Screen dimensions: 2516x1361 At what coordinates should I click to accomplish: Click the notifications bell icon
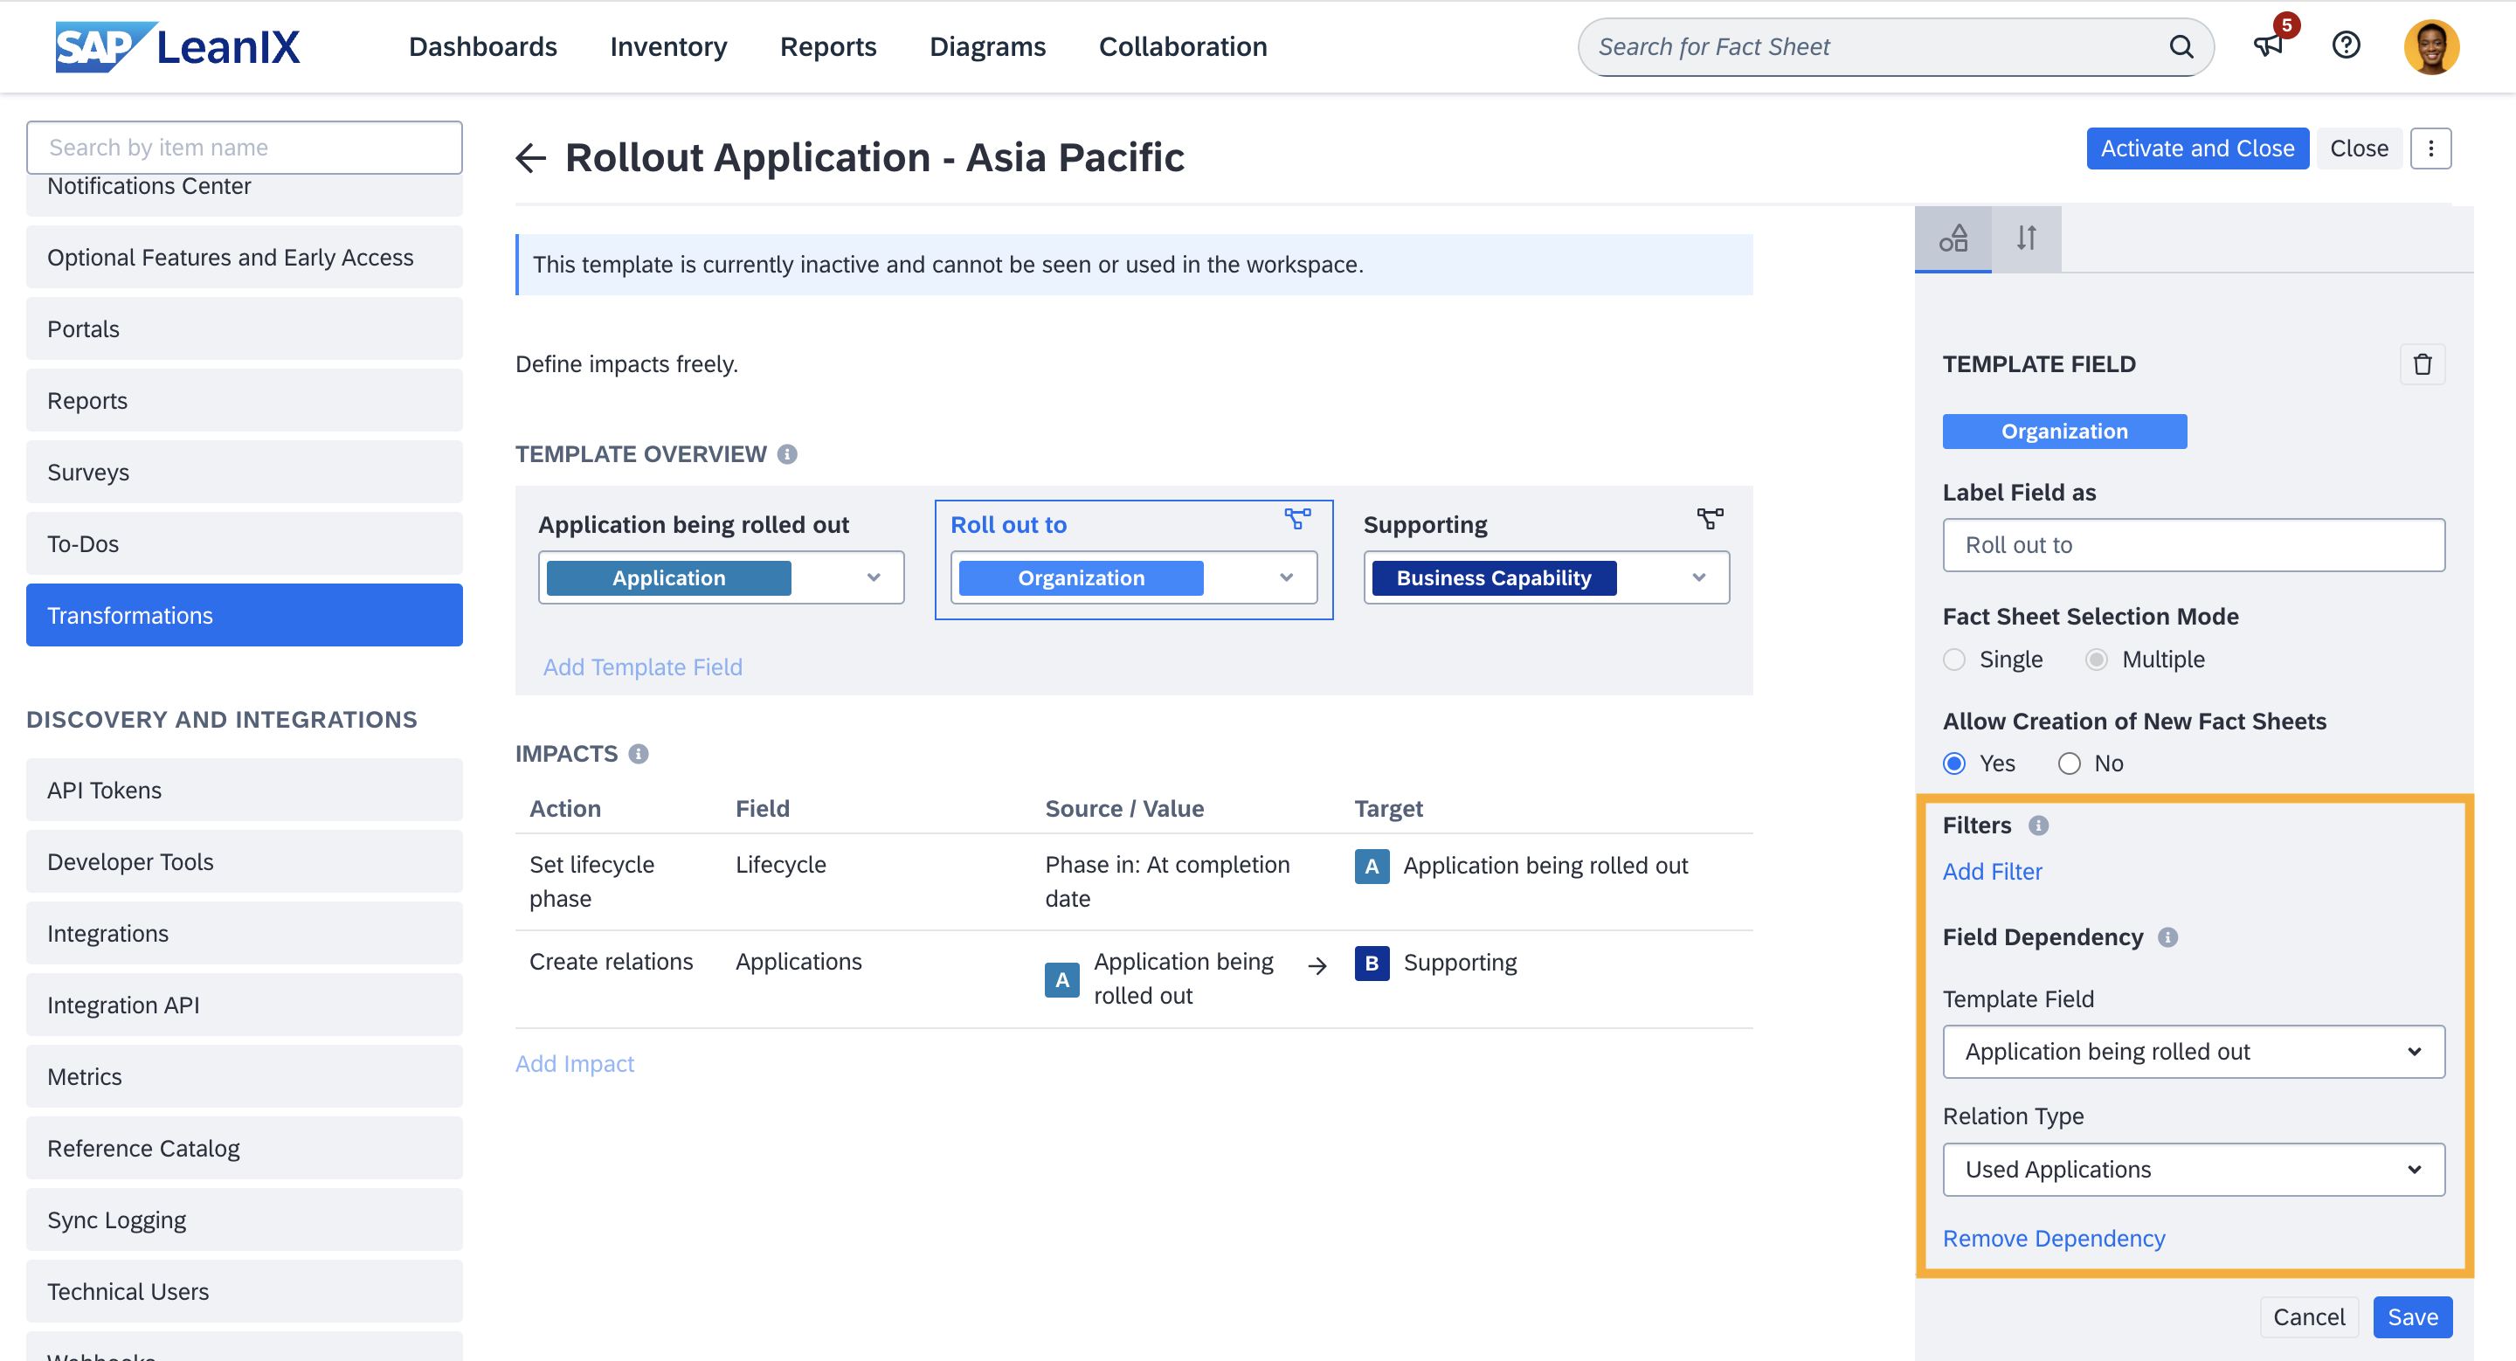2270,45
